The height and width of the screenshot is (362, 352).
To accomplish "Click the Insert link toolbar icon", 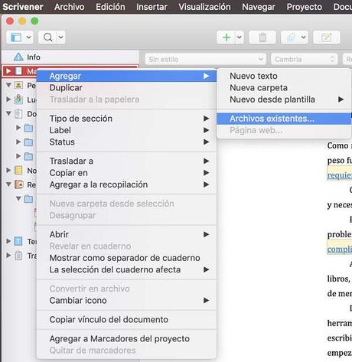I will [291, 38].
